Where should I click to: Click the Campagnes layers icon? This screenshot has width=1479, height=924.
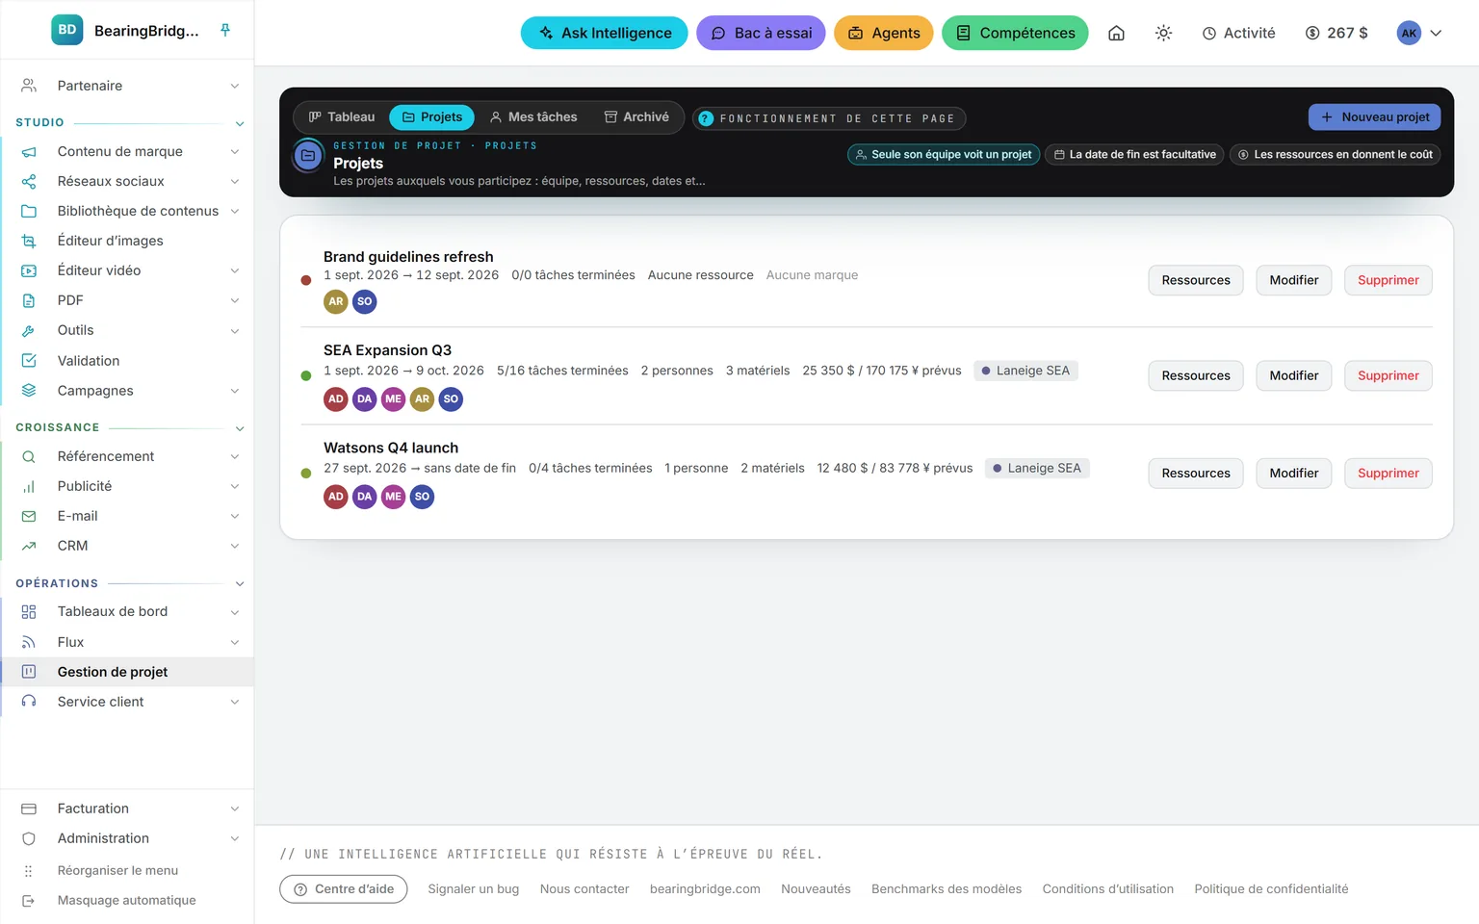point(29,390)
